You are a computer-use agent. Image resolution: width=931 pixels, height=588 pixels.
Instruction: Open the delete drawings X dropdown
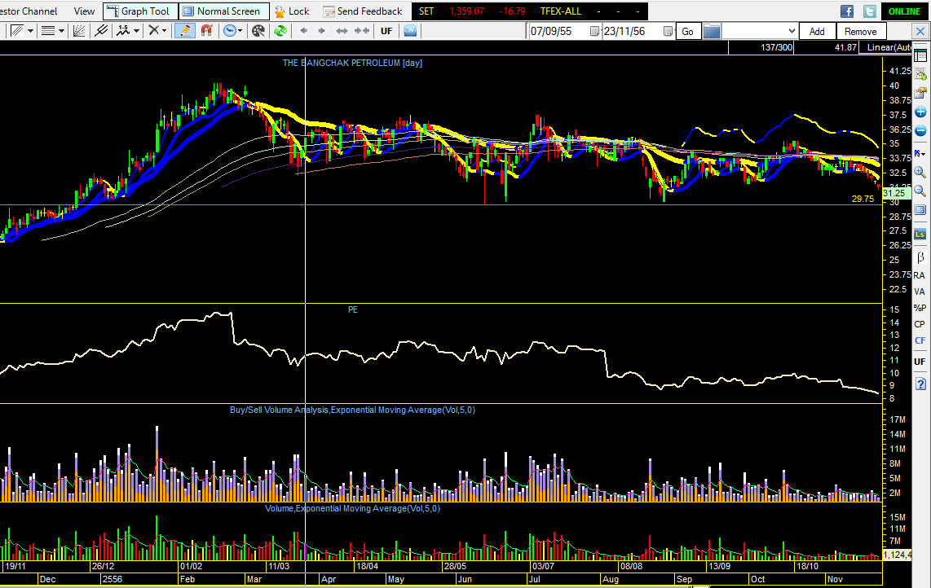pyautogui.click(x=165, y=31)
